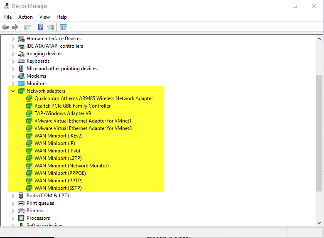Expand the Imaging devices node
The width and height of the screenshot is (324, 238).
pos(13,54)
